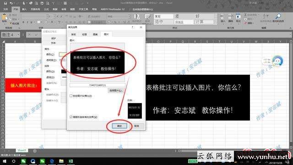293x165 pixels.
Task: Open the font name dropdown in the ribbon
Action: [47, 16]
